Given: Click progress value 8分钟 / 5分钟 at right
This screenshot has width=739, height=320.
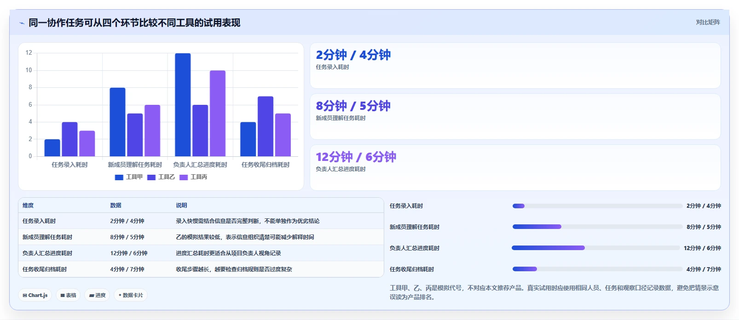Looking at the screenshot, I should pos(704,227).
